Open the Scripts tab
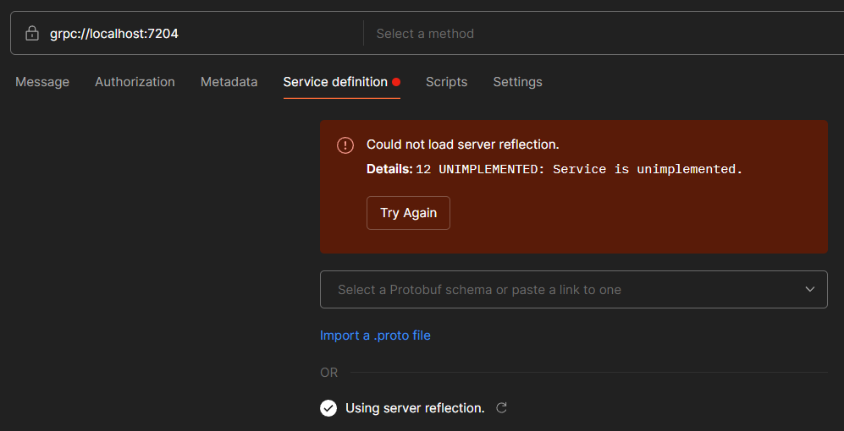This screenshot has width=844, height=431. (446, 82)
